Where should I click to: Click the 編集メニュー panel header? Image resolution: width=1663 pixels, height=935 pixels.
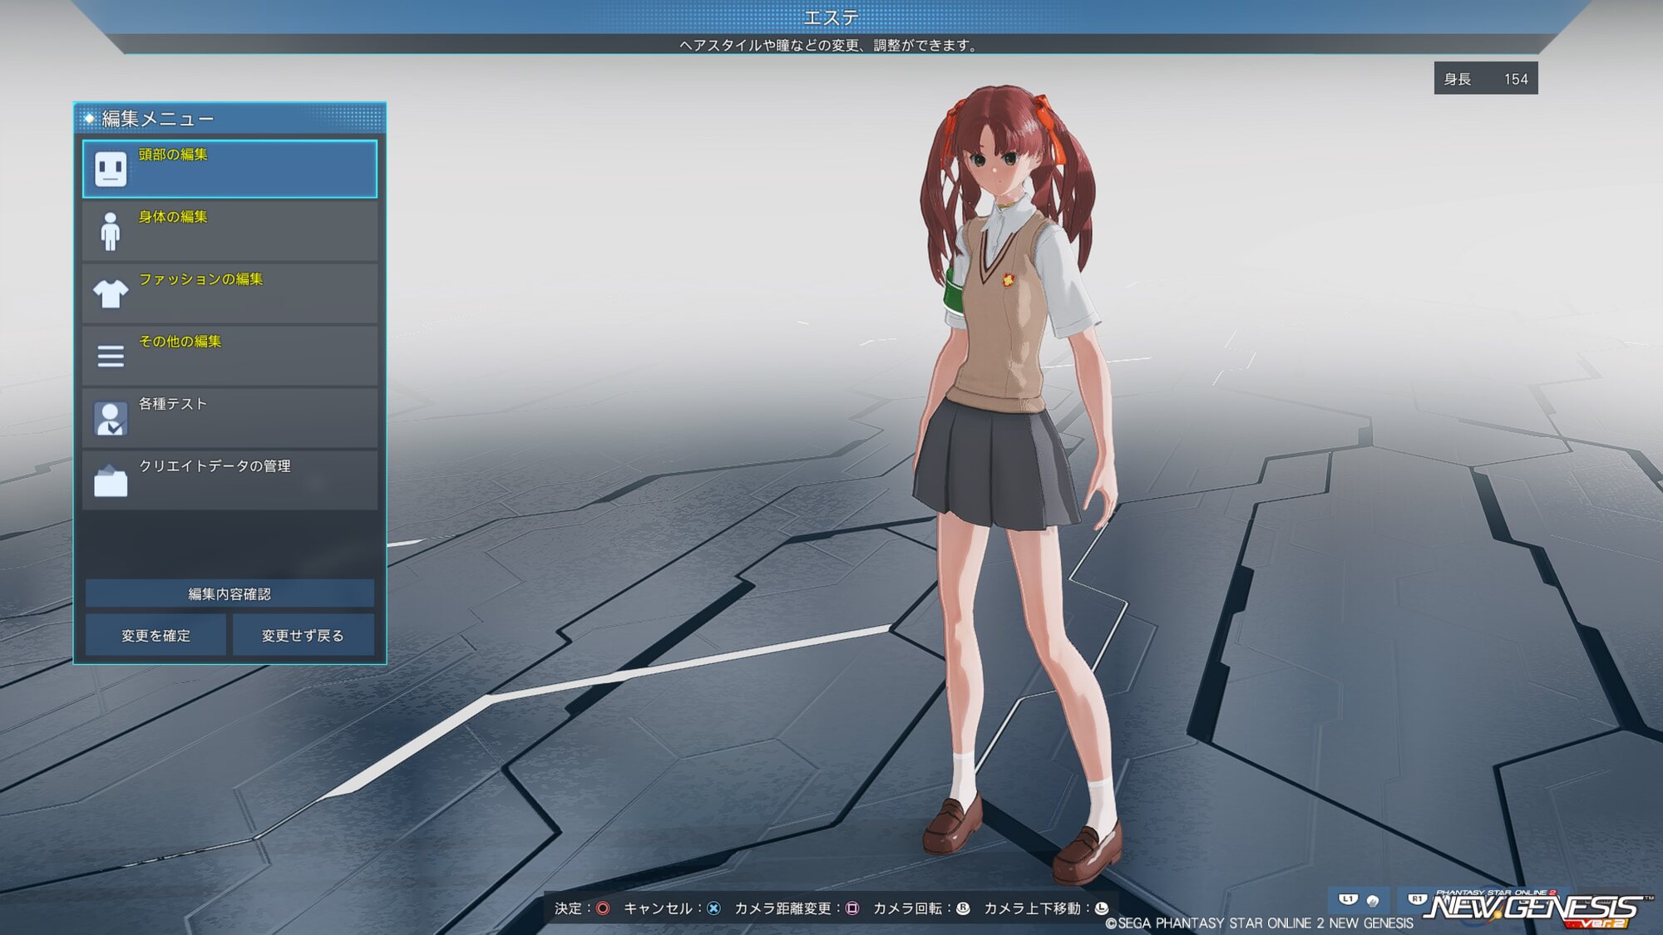click(229, 119)
